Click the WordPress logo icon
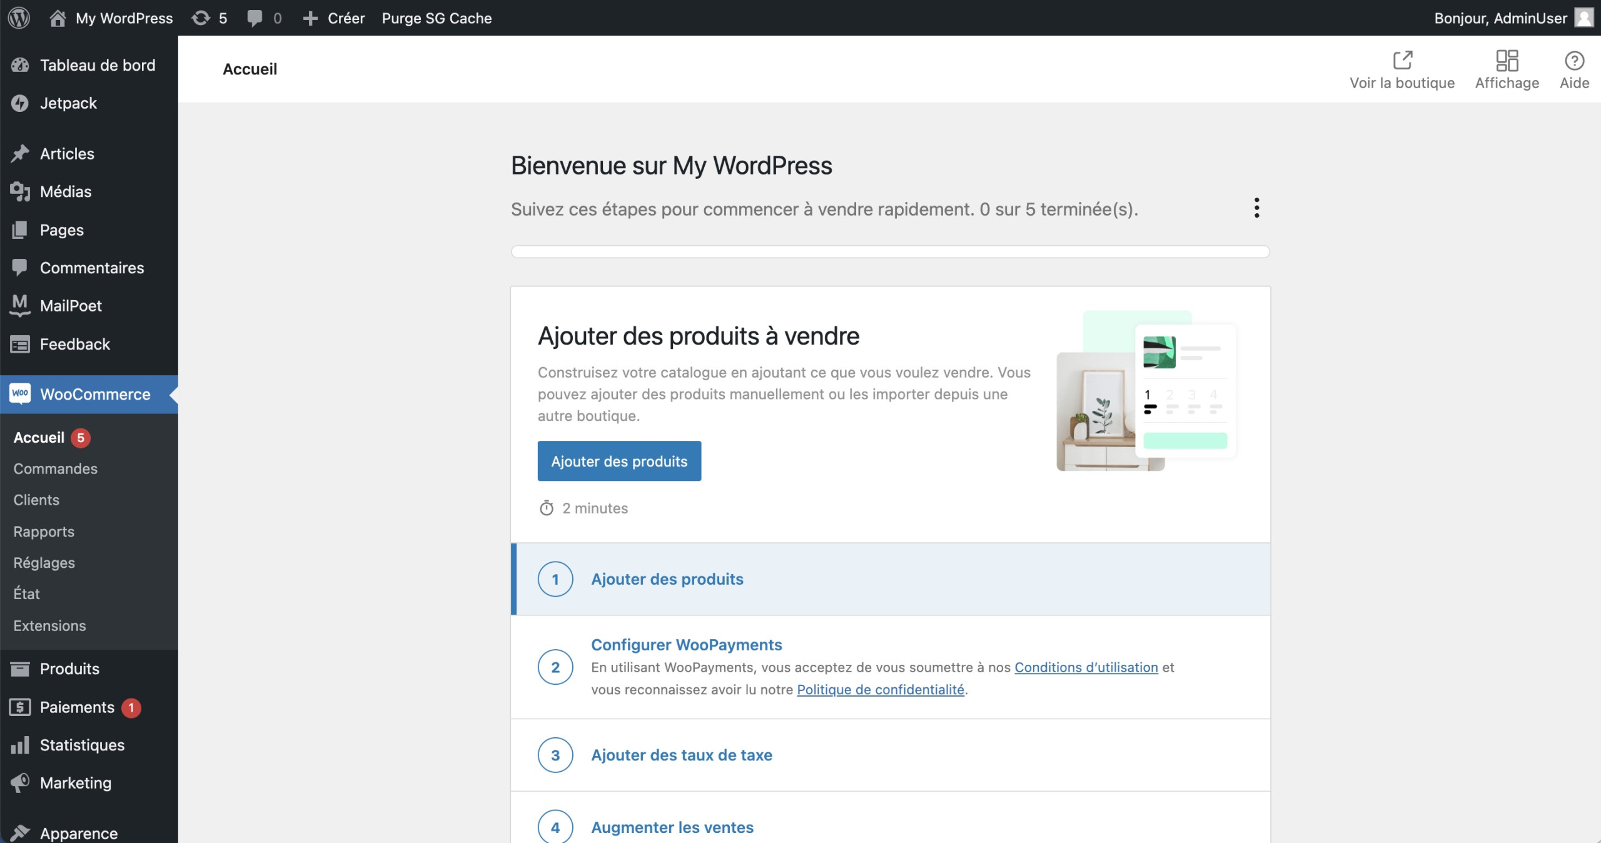 coord(19,18)
